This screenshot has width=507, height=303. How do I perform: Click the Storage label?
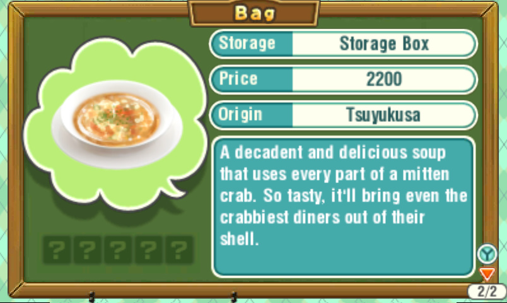(247, 44)
